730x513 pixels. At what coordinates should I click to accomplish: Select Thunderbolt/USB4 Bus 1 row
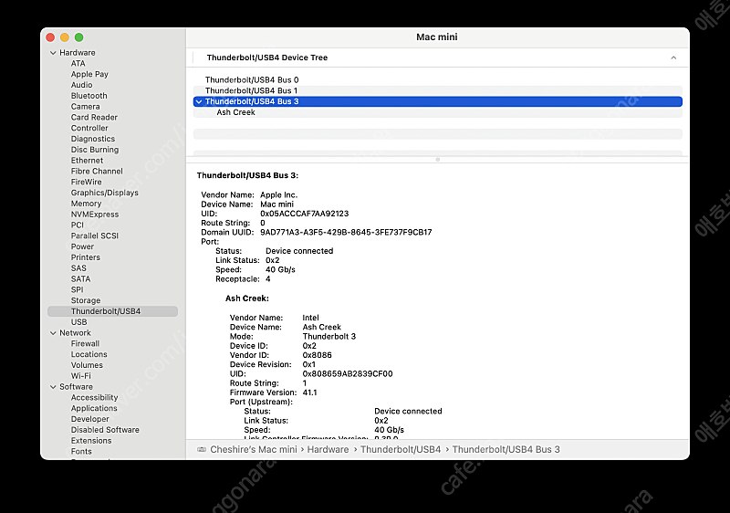coord(251,91)
